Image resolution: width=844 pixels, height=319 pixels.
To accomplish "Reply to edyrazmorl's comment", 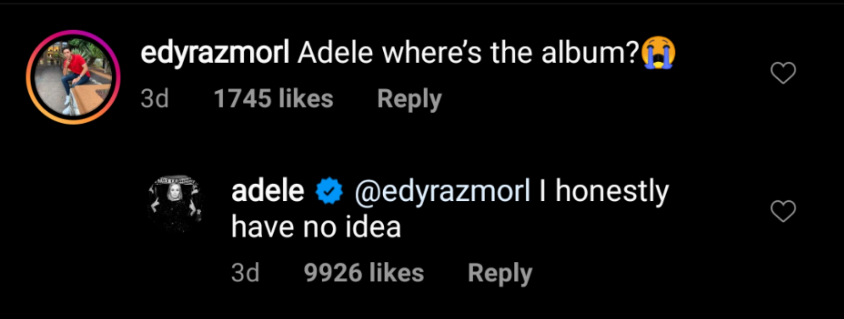I will pyautogui.click(x=409, y=99).
